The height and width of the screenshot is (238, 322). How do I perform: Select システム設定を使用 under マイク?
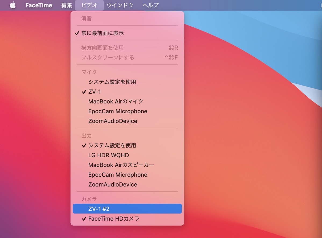127,82
